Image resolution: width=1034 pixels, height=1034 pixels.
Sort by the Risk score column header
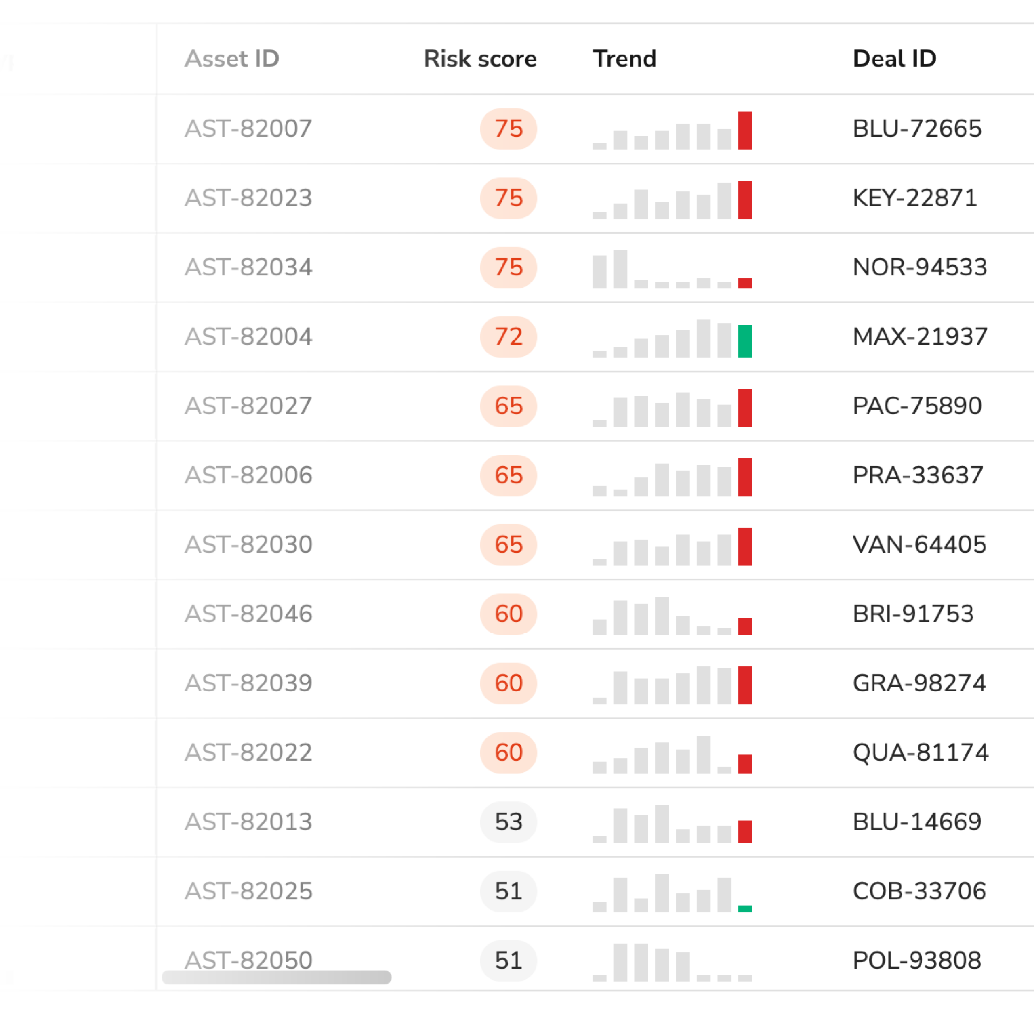click(x=480, y=59)
